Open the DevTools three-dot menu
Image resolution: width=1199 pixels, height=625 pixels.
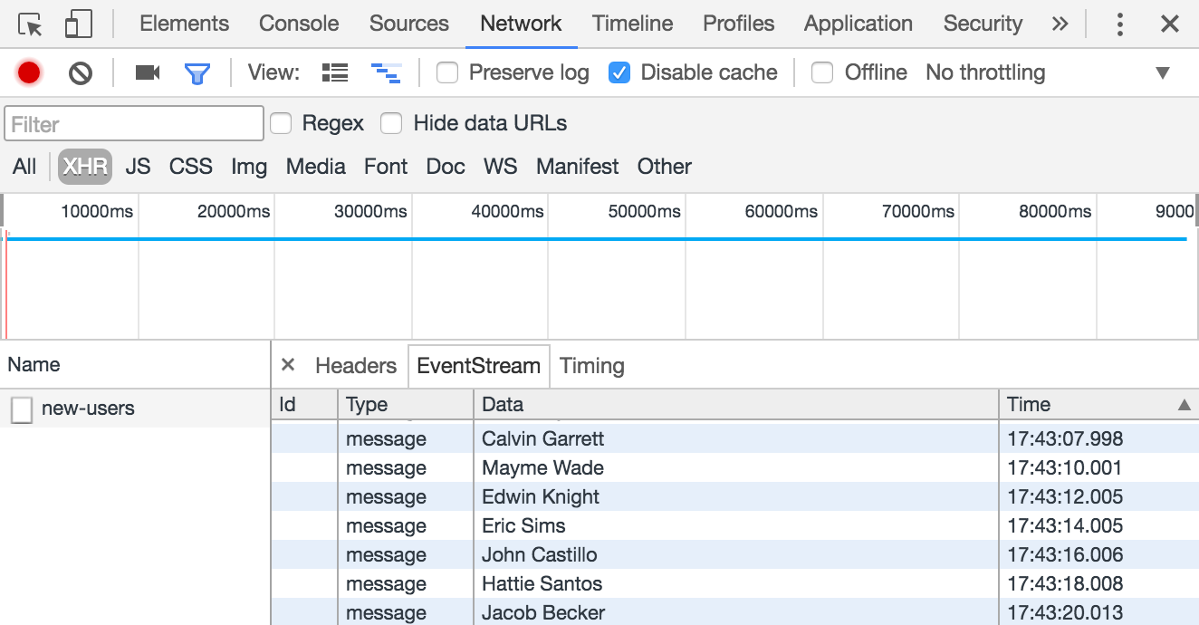[1120, 24]
